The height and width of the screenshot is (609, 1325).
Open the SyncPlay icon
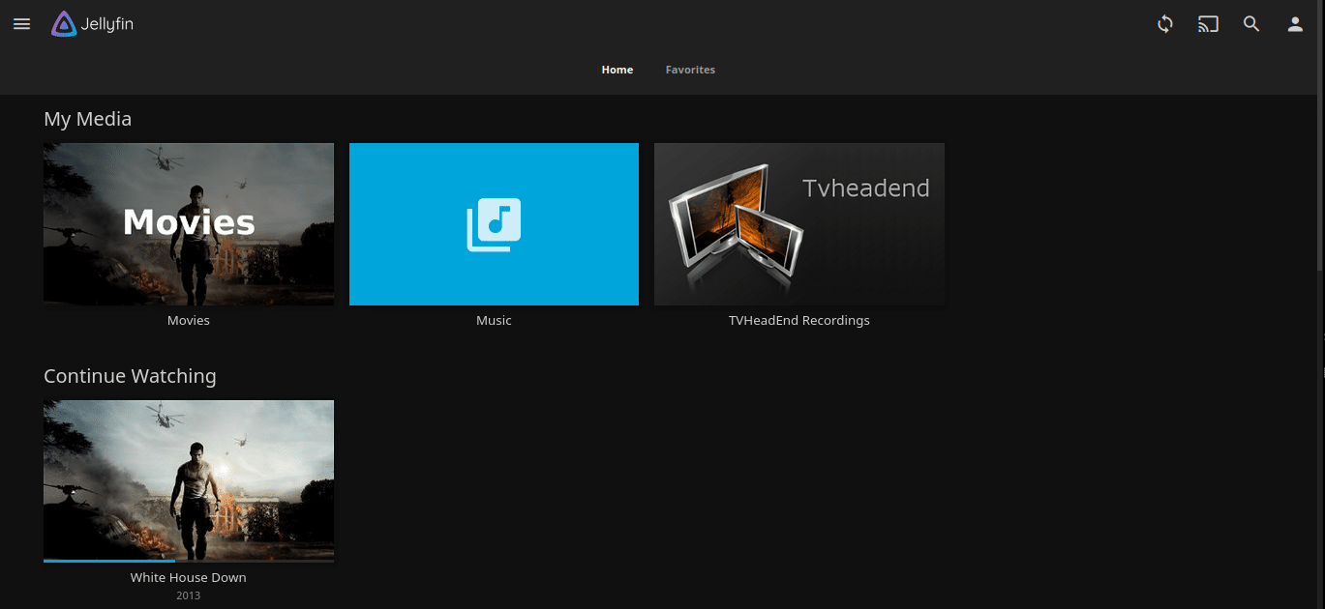point(1165,24)
